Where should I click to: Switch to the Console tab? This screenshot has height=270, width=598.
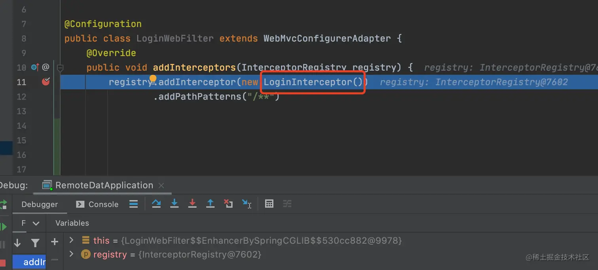click(97, 204)
